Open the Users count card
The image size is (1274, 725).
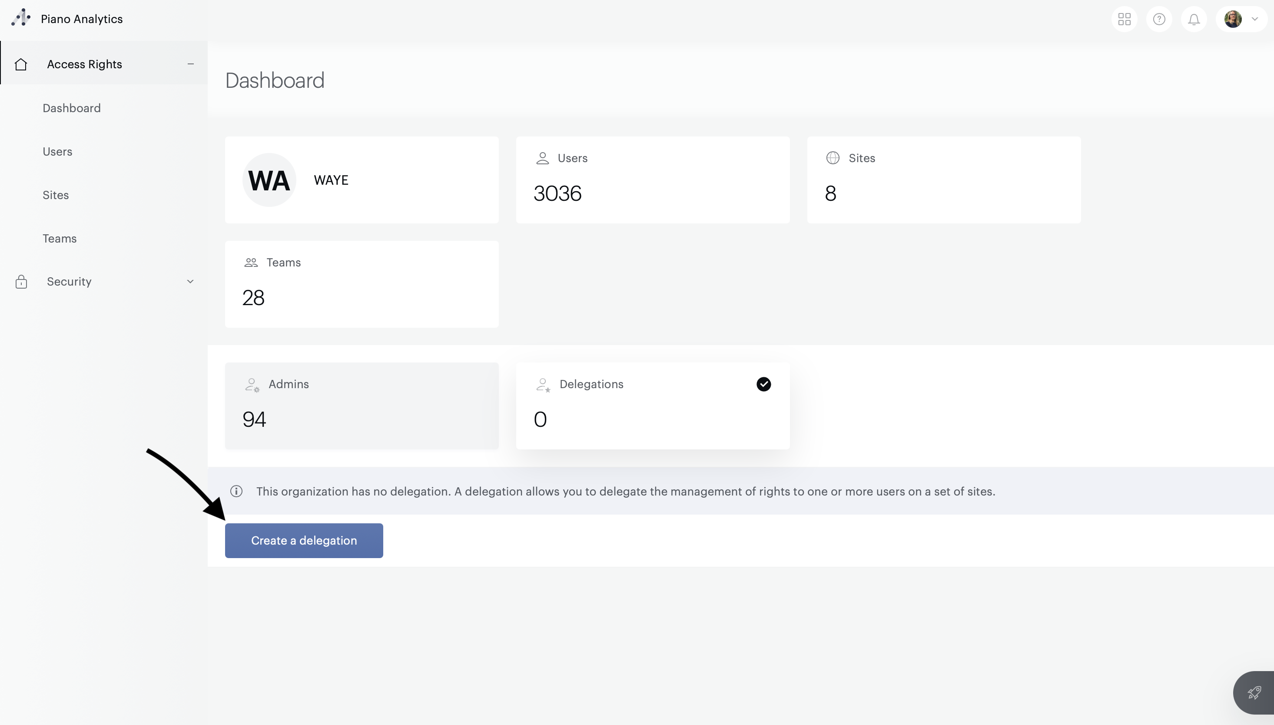(x=653, y=180)
